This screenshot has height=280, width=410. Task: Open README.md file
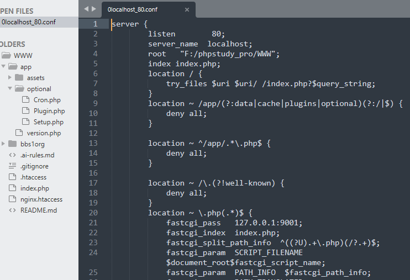[39, 210]
